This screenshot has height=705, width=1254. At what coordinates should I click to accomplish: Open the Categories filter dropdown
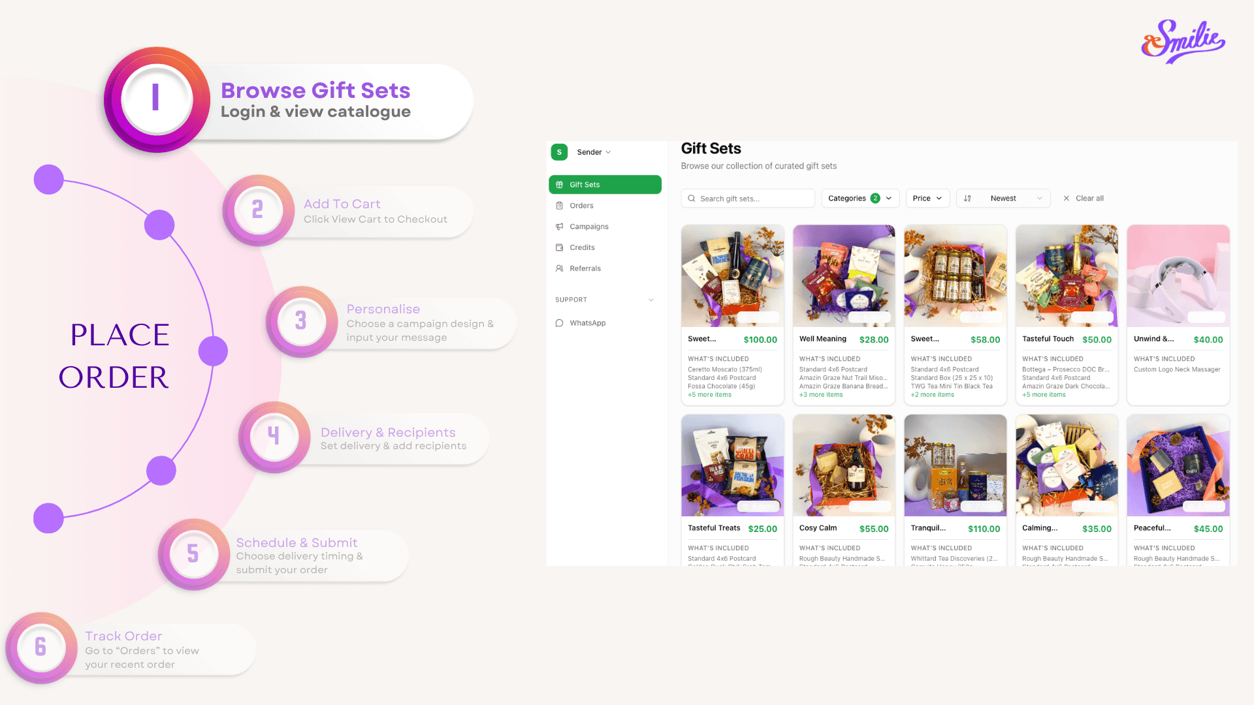coord(860,198)
